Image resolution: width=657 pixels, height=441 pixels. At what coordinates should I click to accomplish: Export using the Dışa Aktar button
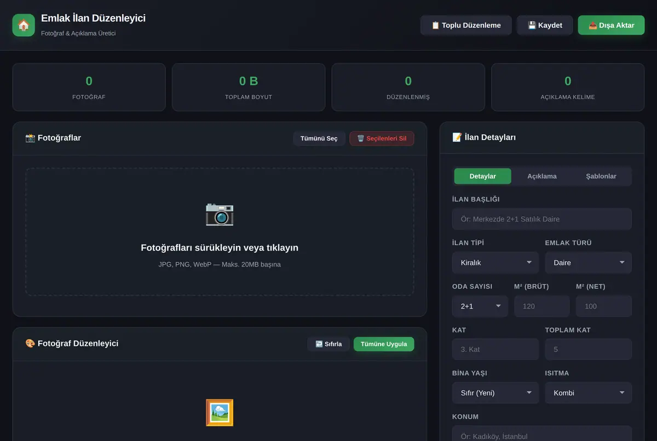[611, 25]
